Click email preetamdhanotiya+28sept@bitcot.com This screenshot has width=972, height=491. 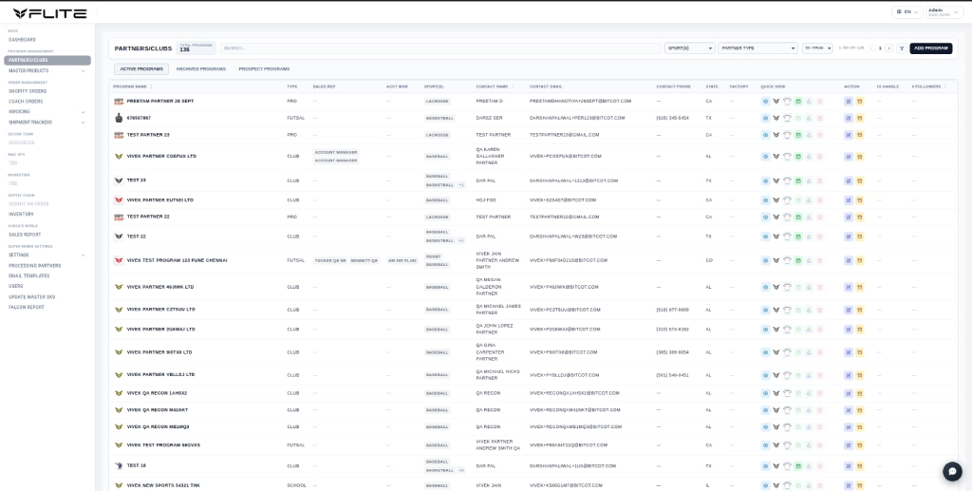pos(580,101)
